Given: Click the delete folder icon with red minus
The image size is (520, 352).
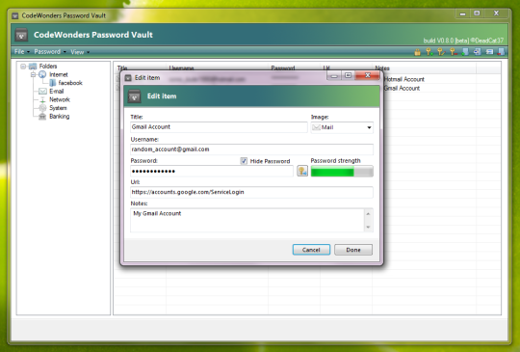Looking at the screenshot, I should [501, 52].
